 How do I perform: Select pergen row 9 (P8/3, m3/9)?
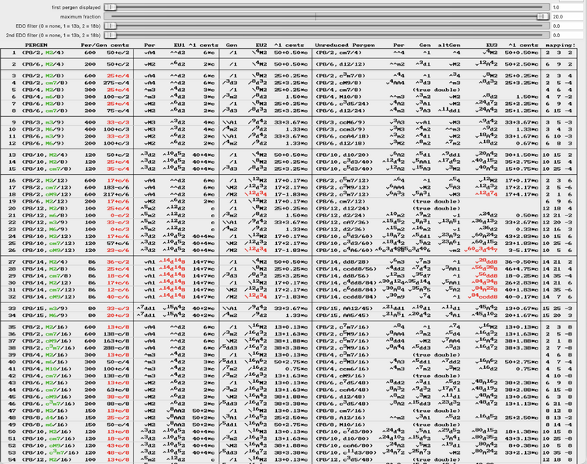pyautogui.click(x=288, y=122)
